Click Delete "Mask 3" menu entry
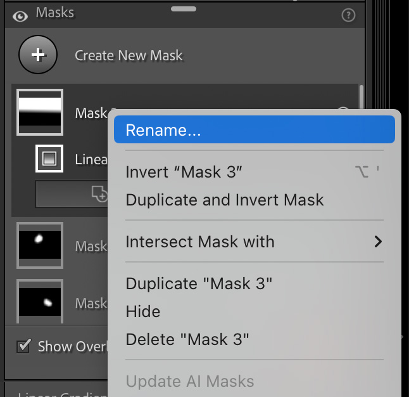 point(187,339)
